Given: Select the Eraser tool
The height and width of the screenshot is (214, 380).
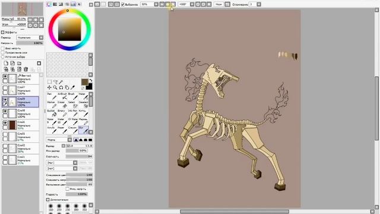Looking at the screenshot, I should (x=62, y=105).
